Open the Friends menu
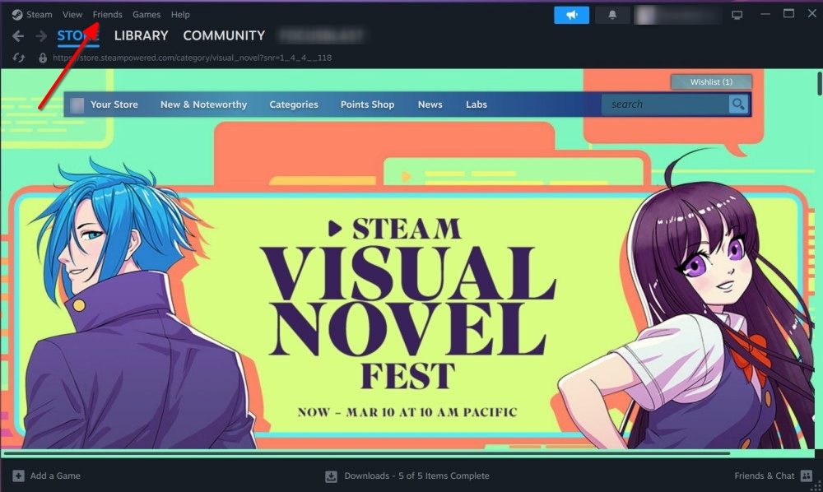This screenshot has width=823, height=492. (x=107, y=14)
